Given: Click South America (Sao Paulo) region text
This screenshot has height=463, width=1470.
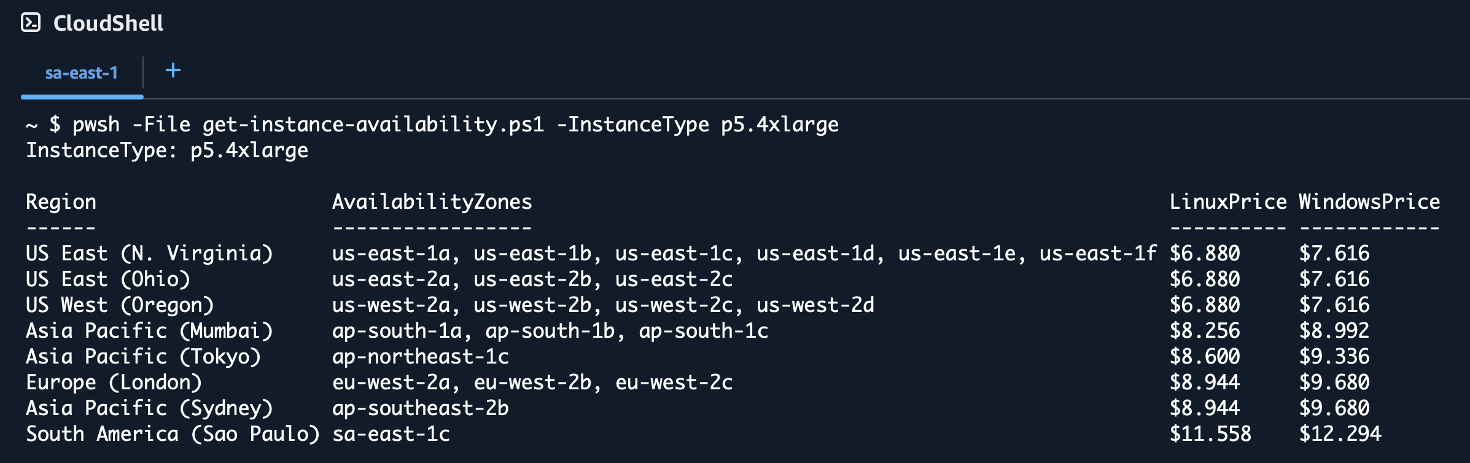Looking at the screenshot, I should 173,434.
